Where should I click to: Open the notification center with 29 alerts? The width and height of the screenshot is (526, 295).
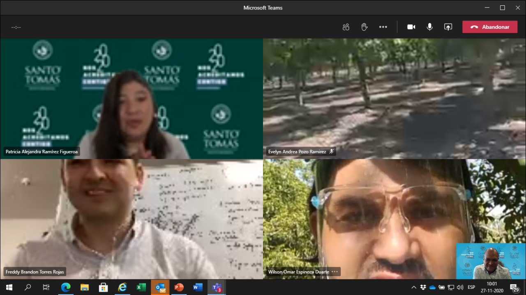(x=514, y=287)
